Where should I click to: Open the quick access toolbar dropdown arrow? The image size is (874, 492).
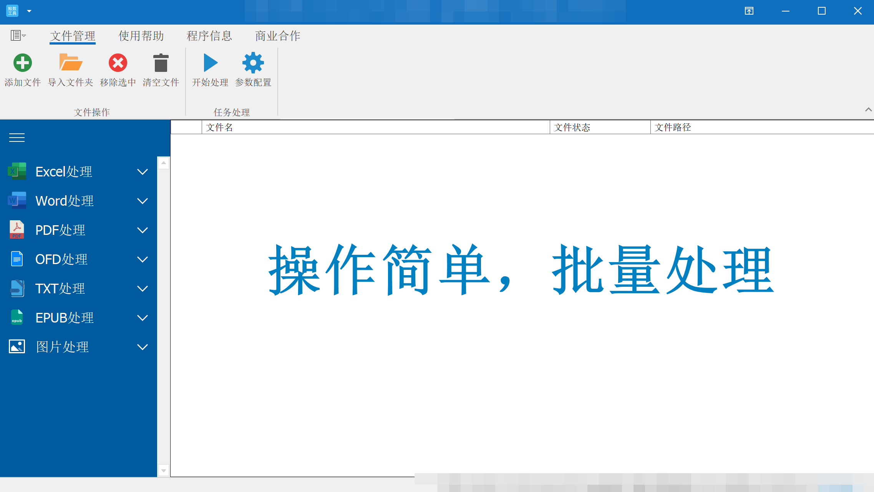coord(29,11)
